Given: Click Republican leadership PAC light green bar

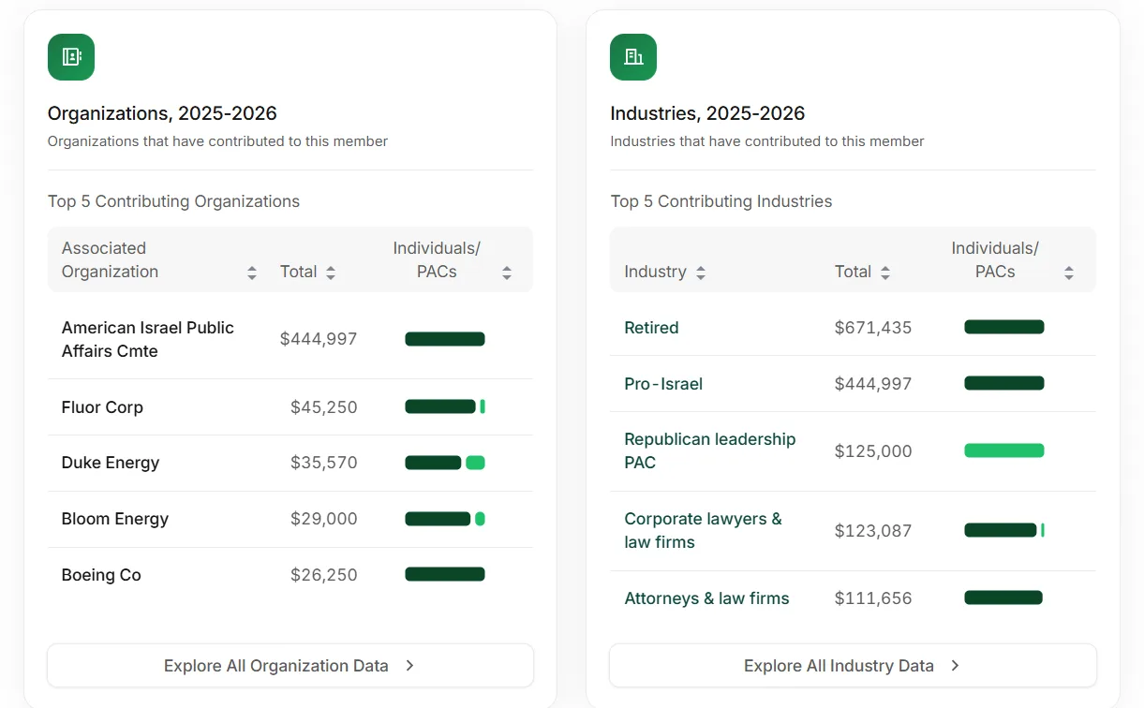Looking at the screenshot, I should (x=1004, y=450).
